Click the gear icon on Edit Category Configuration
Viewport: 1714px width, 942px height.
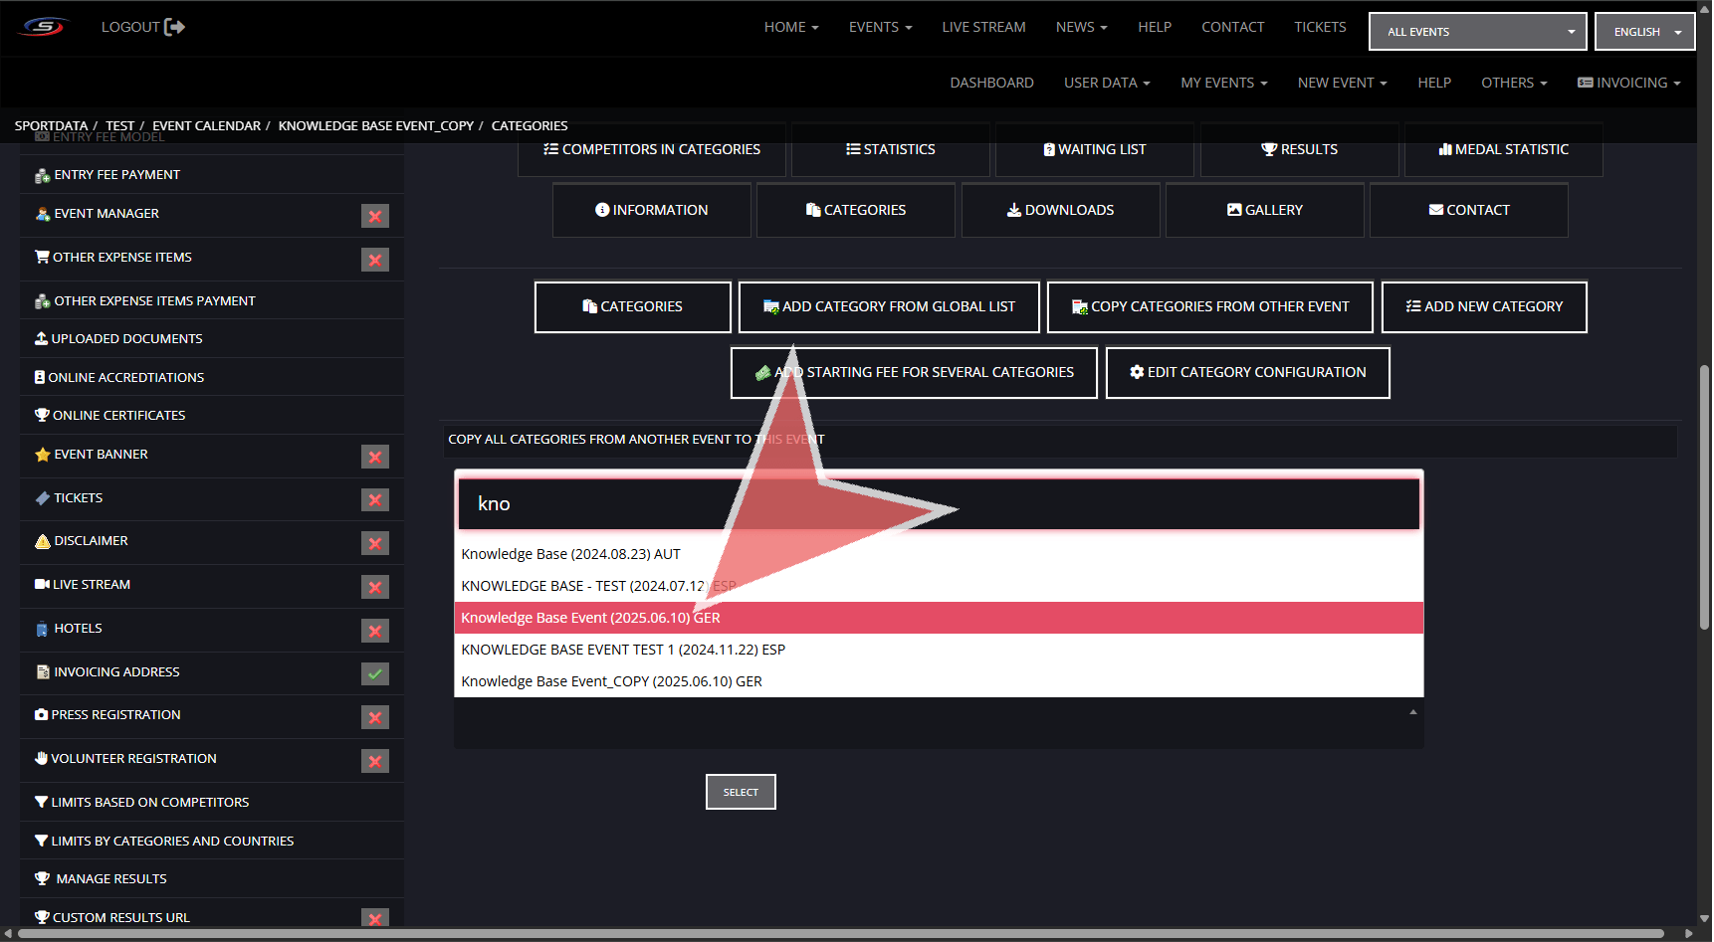[x=1136, y=372]
